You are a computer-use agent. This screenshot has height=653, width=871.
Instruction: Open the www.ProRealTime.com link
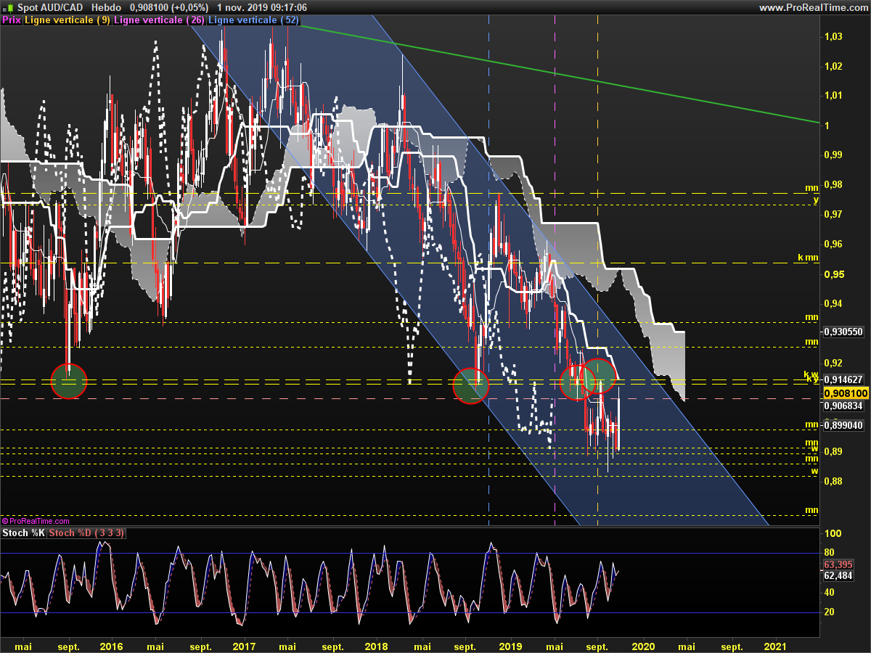[814, 7]
